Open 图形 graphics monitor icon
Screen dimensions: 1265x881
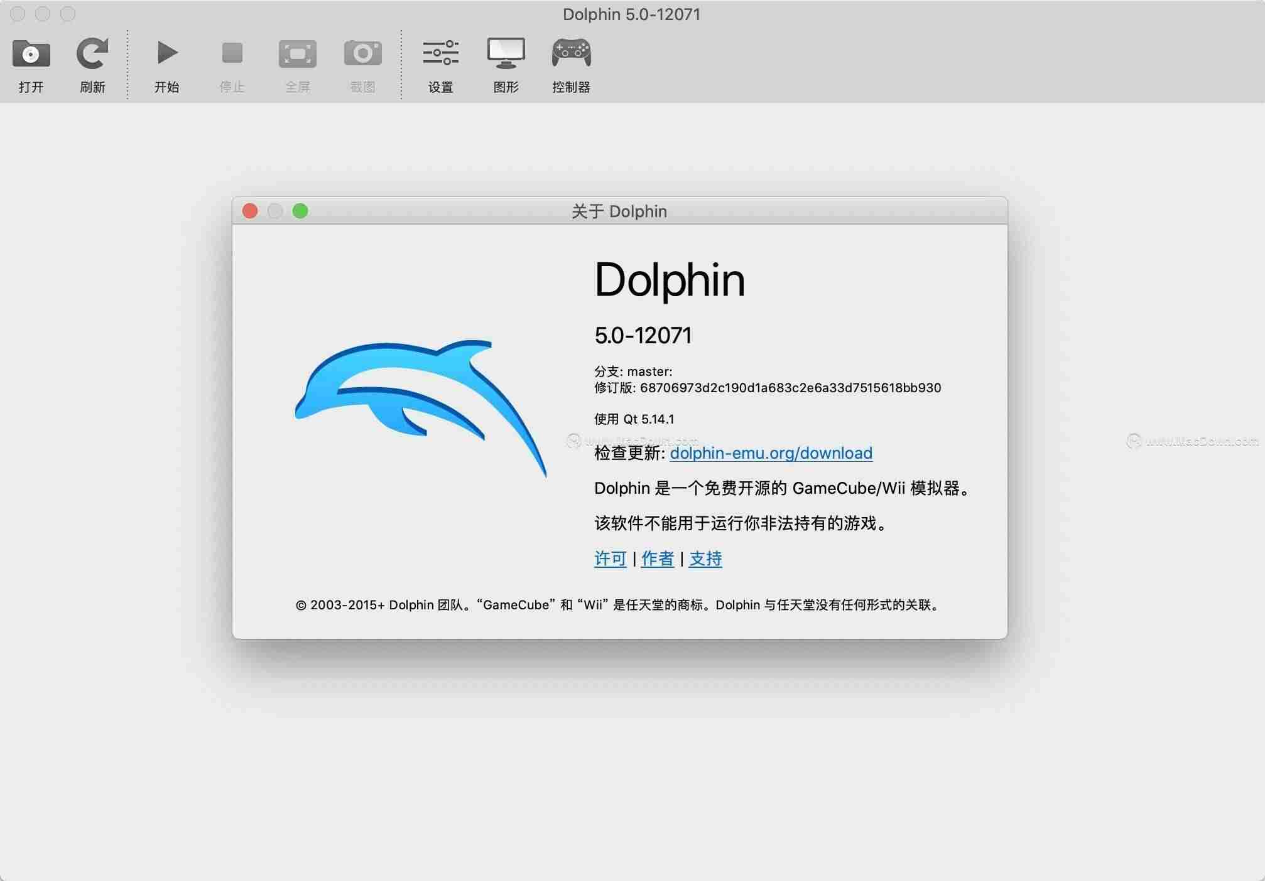pyautogui.click(x=506, y=53)
